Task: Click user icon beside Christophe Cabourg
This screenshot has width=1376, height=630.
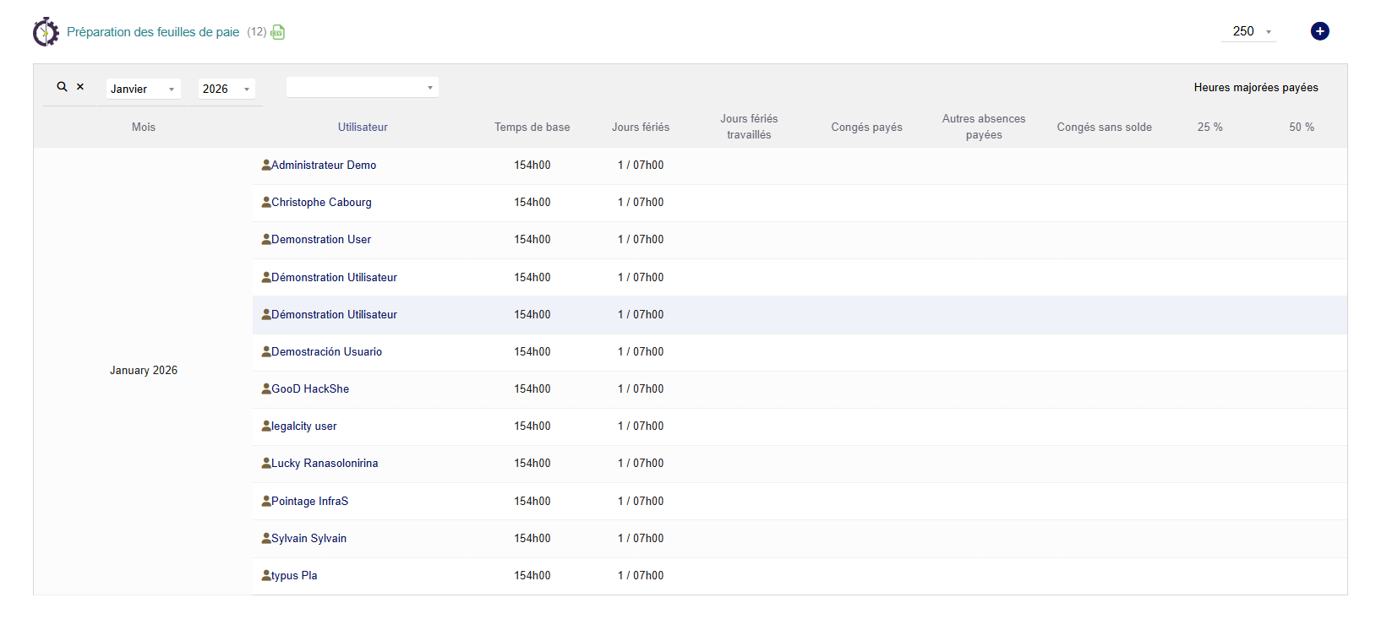Action: point(266,202)
